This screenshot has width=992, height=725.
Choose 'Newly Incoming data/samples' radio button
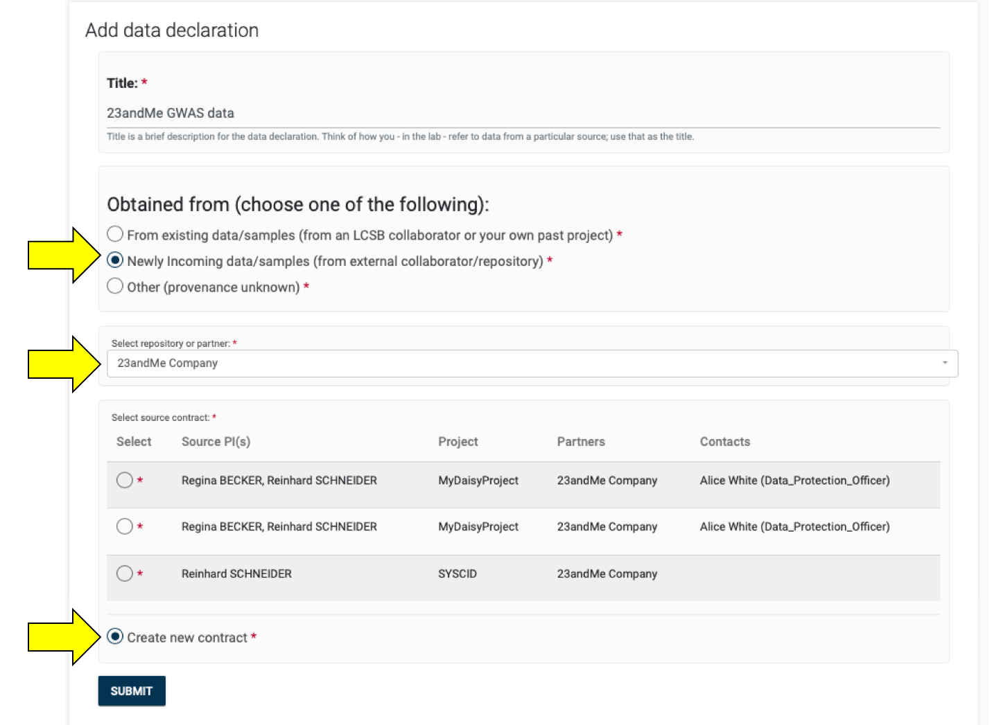tap(115, 260)
